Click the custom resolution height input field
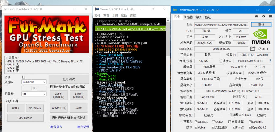This screenshot has height=132, width=275. 42,88
